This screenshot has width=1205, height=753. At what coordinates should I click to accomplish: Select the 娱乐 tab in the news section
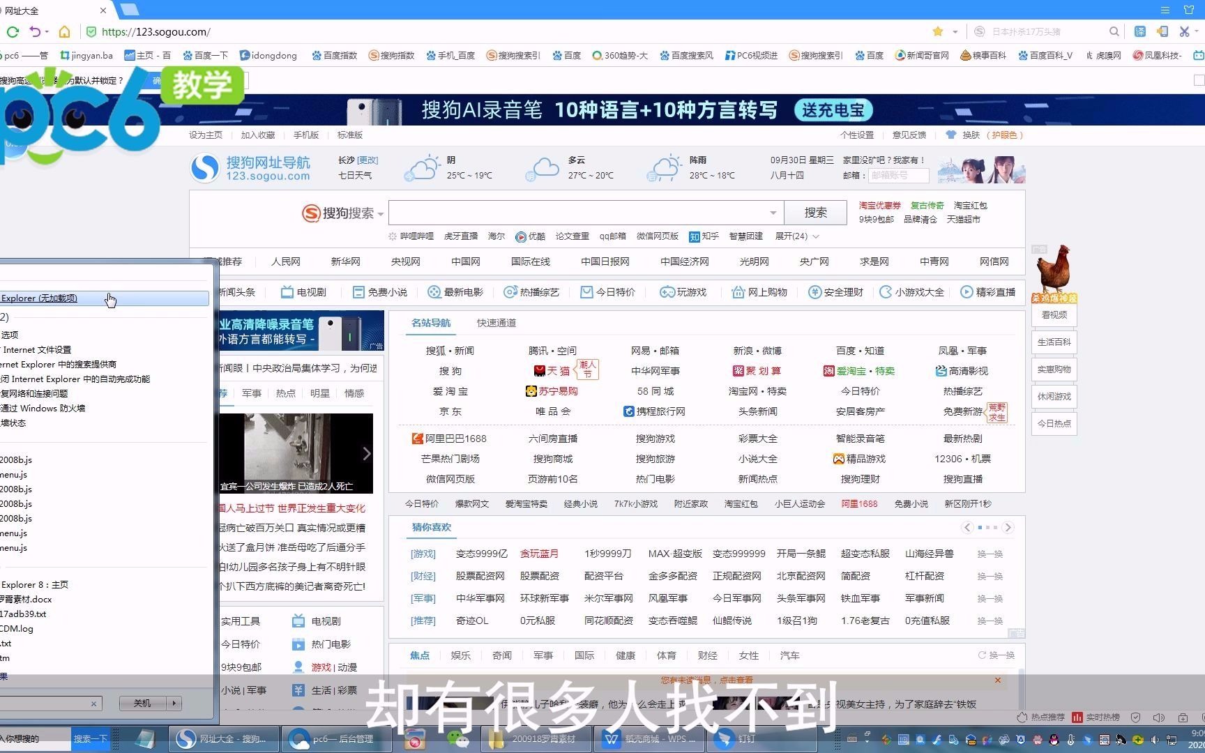pos(461,655)
